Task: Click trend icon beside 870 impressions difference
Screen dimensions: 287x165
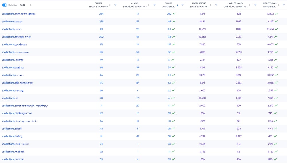Action: point(275,159)
